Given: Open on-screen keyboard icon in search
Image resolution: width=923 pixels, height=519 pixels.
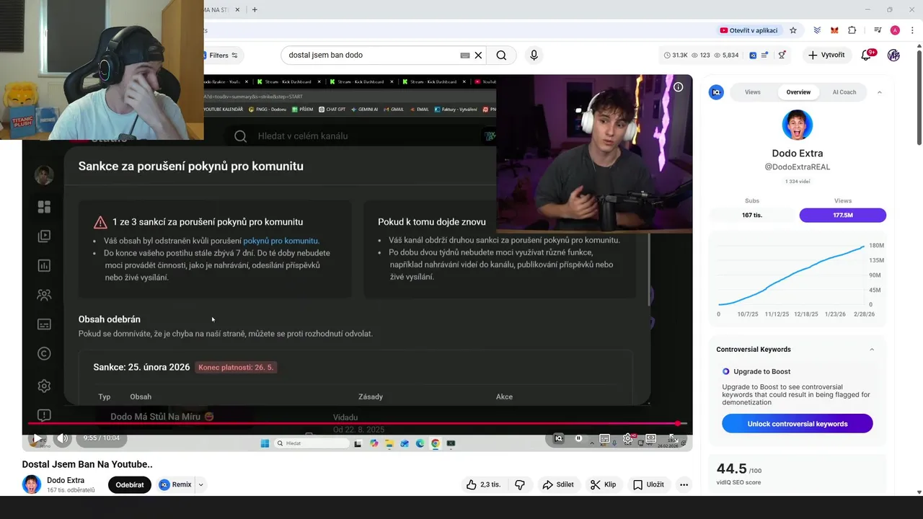Looking at the screenshot, I should [465, 55].
